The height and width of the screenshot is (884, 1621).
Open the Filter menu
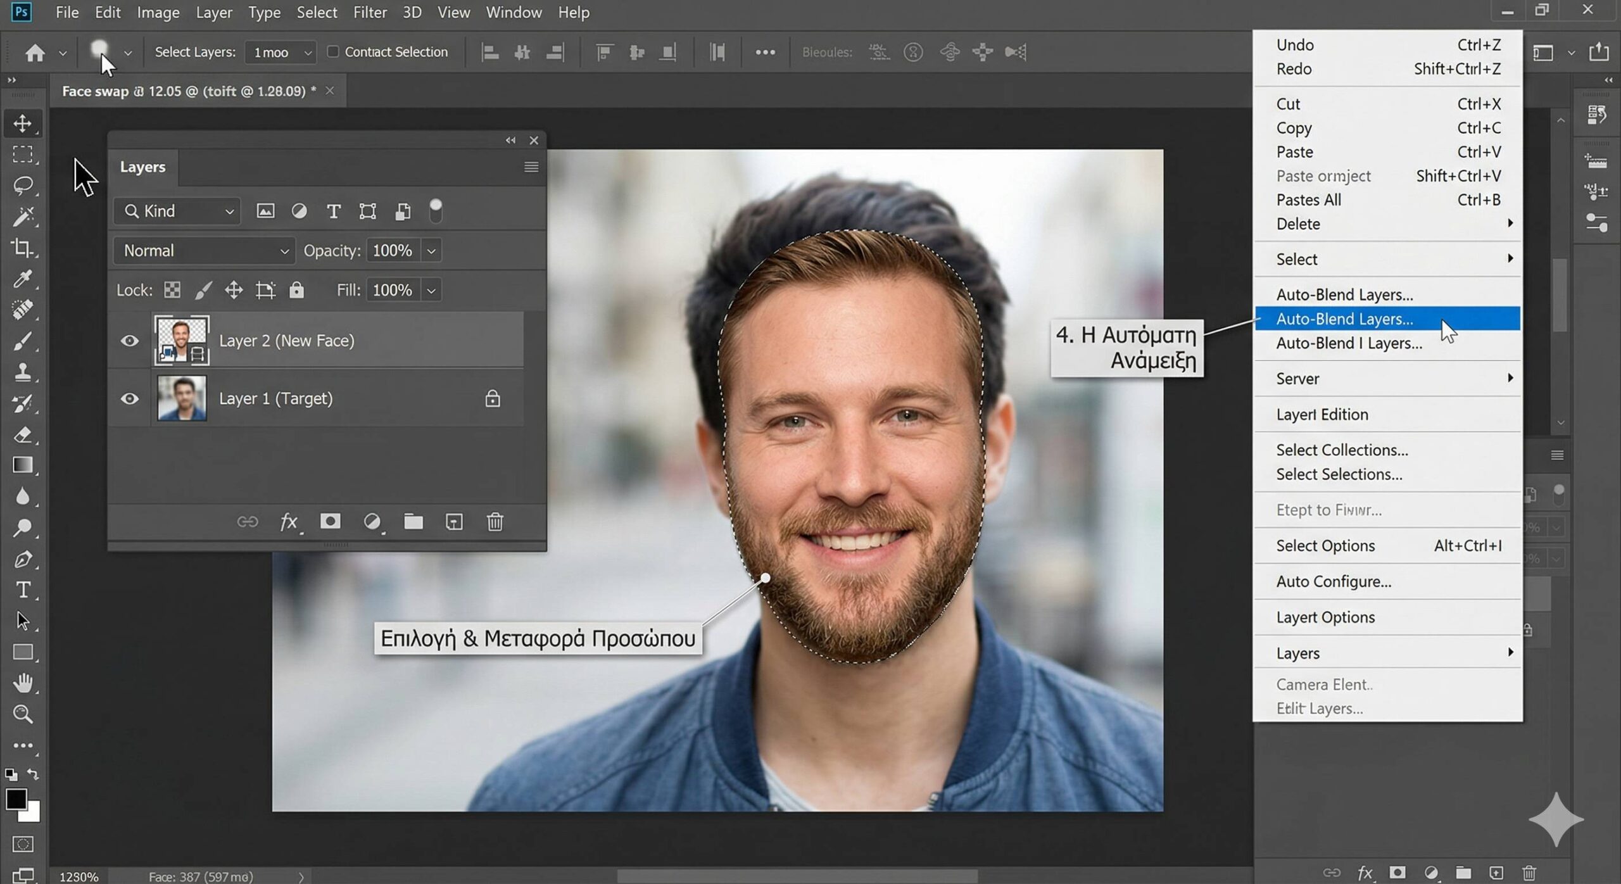point(370,12)
